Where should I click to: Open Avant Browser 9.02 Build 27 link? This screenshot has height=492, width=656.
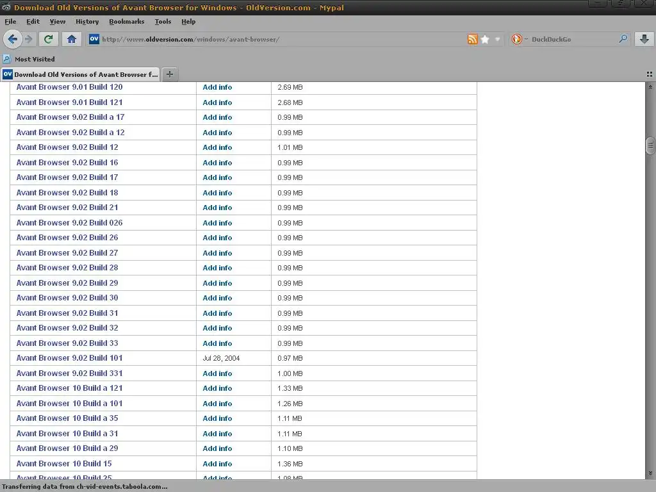[x=67, y=252]
